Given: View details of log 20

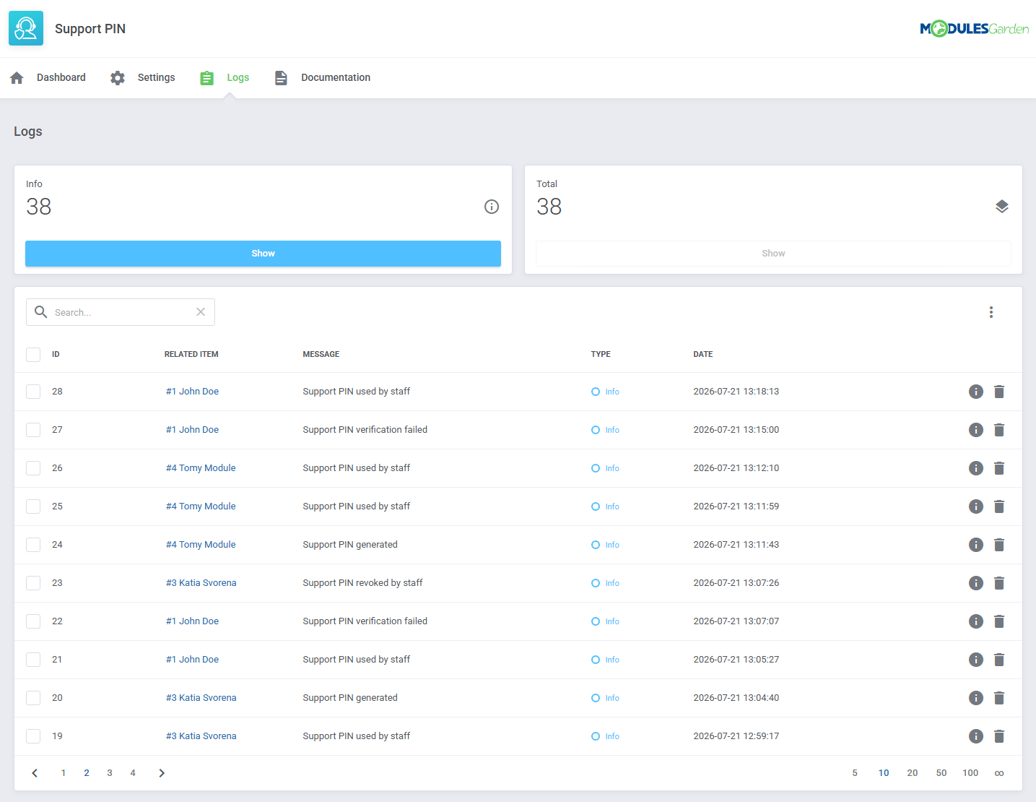Looking at the screenshot, I should tap(976, 698).
